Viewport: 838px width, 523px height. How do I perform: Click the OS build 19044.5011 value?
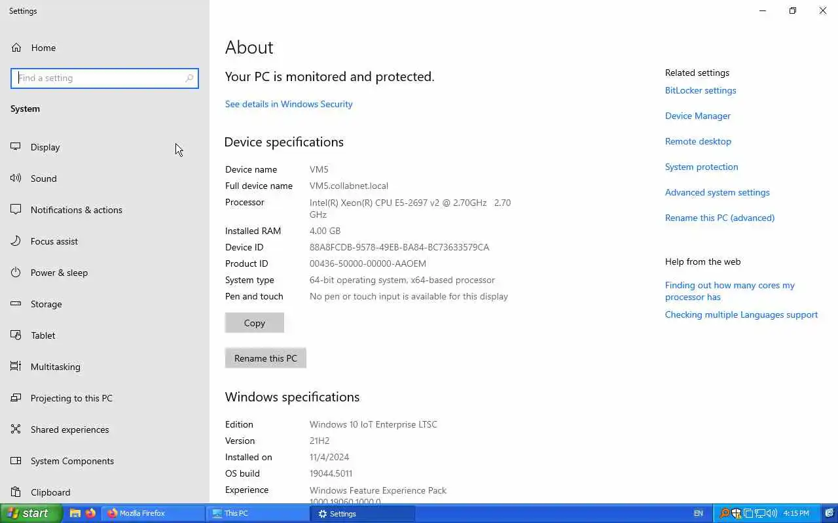click(x=331, y=473)
